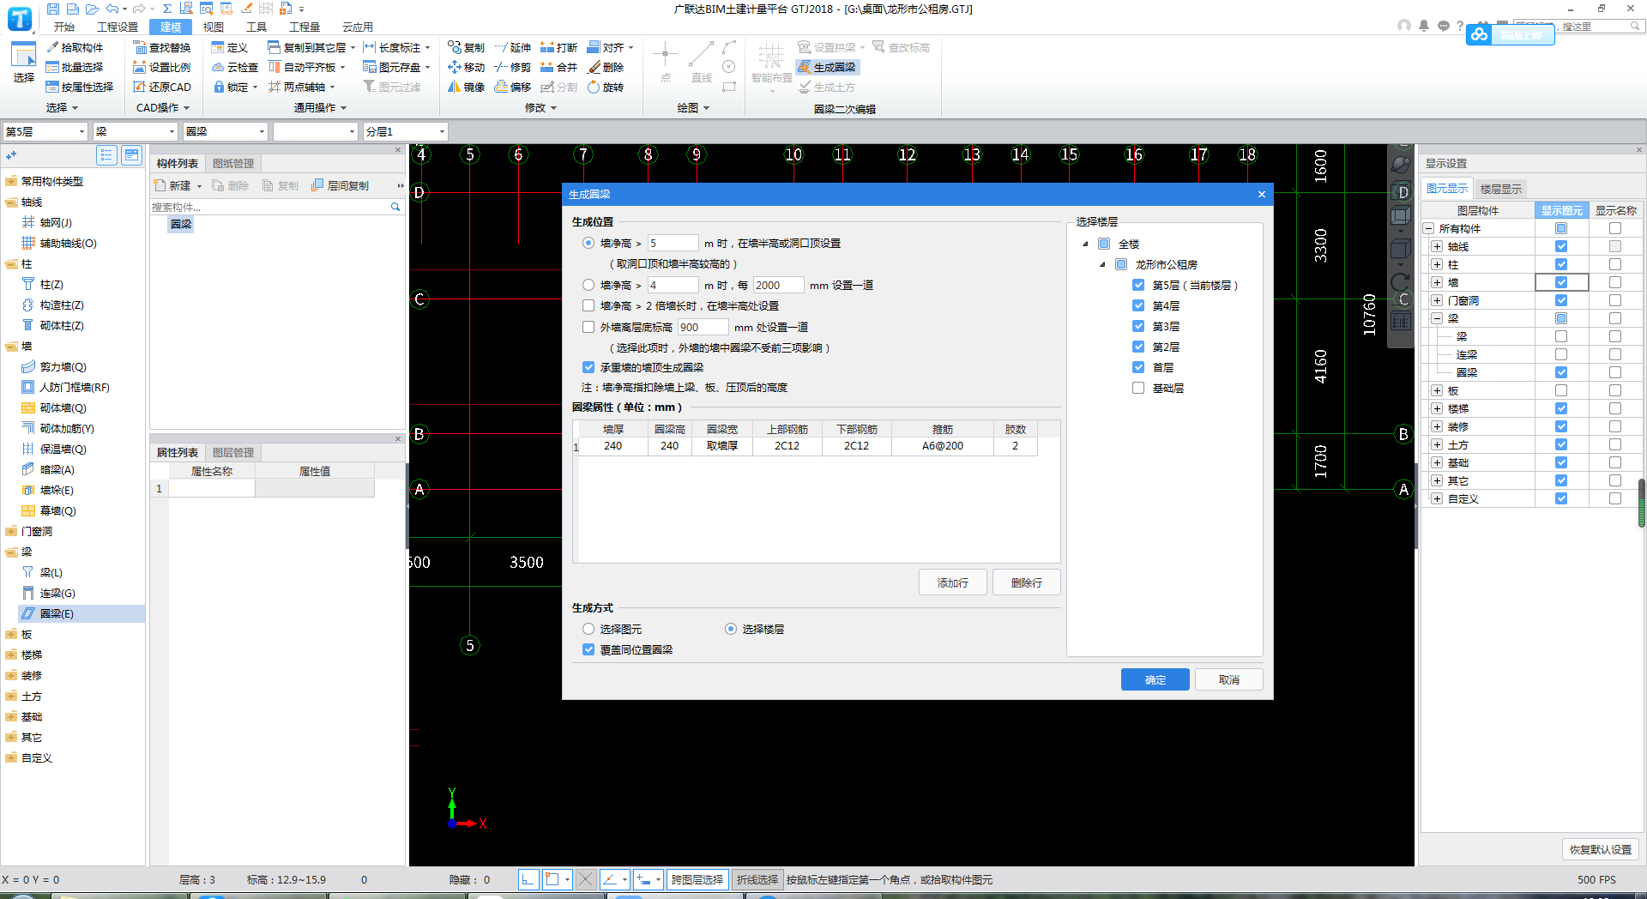Open 新建 dropdown arrow
The image size is (1647, 899).
click(x=199, y=186)
